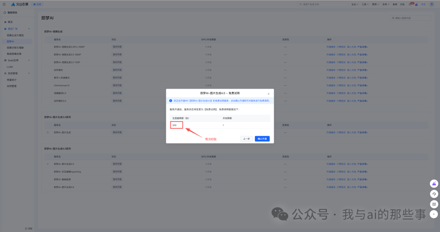Click the 火山引擎 logo
This screenshot has width=440, height=232.
20,4
